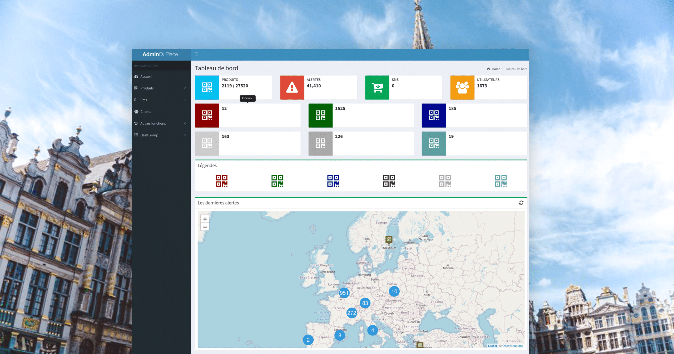
Task: Open the Home breadcrumb link
Action: pyautogui.click(x=496, y=69)
